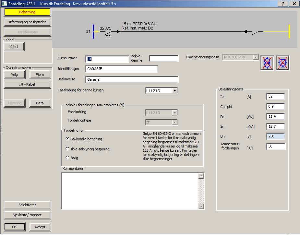Open help with the question mark button
The width and height of the screenshot is (300, 235).
click(283, 4)
